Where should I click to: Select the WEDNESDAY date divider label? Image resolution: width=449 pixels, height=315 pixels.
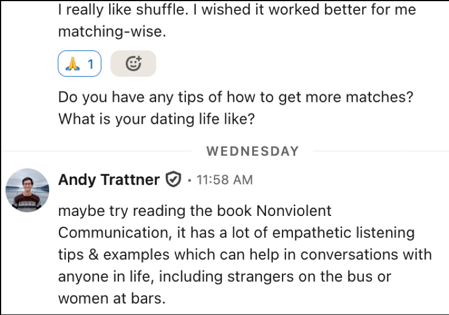click(x=252, y=151)
